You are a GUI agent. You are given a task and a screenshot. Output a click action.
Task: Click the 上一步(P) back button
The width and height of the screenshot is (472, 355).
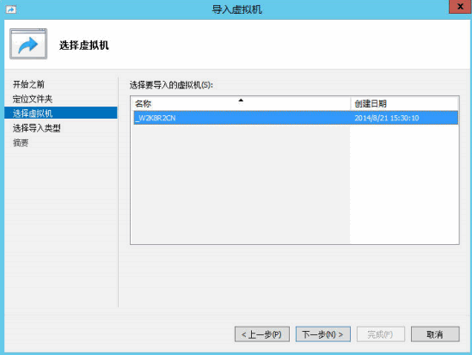(262, 334)
